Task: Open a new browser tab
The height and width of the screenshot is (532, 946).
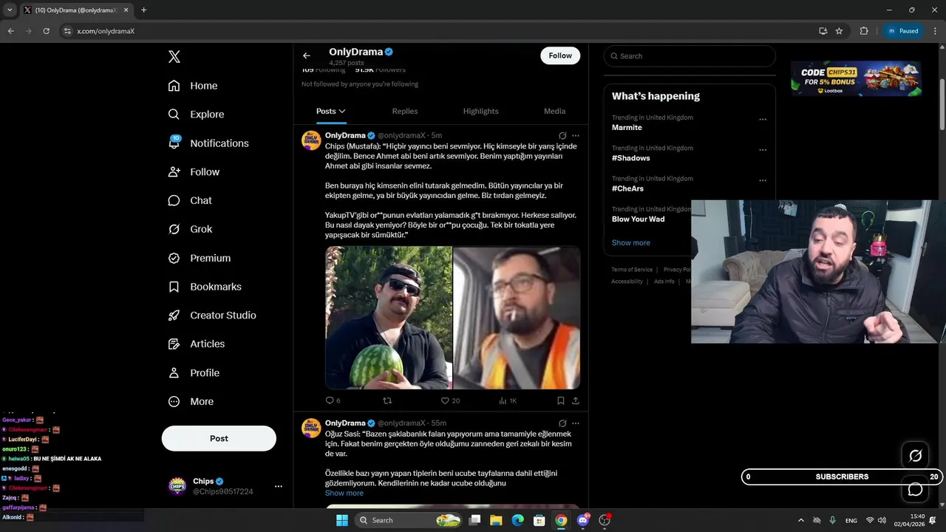Action: (x=143, y=10)
